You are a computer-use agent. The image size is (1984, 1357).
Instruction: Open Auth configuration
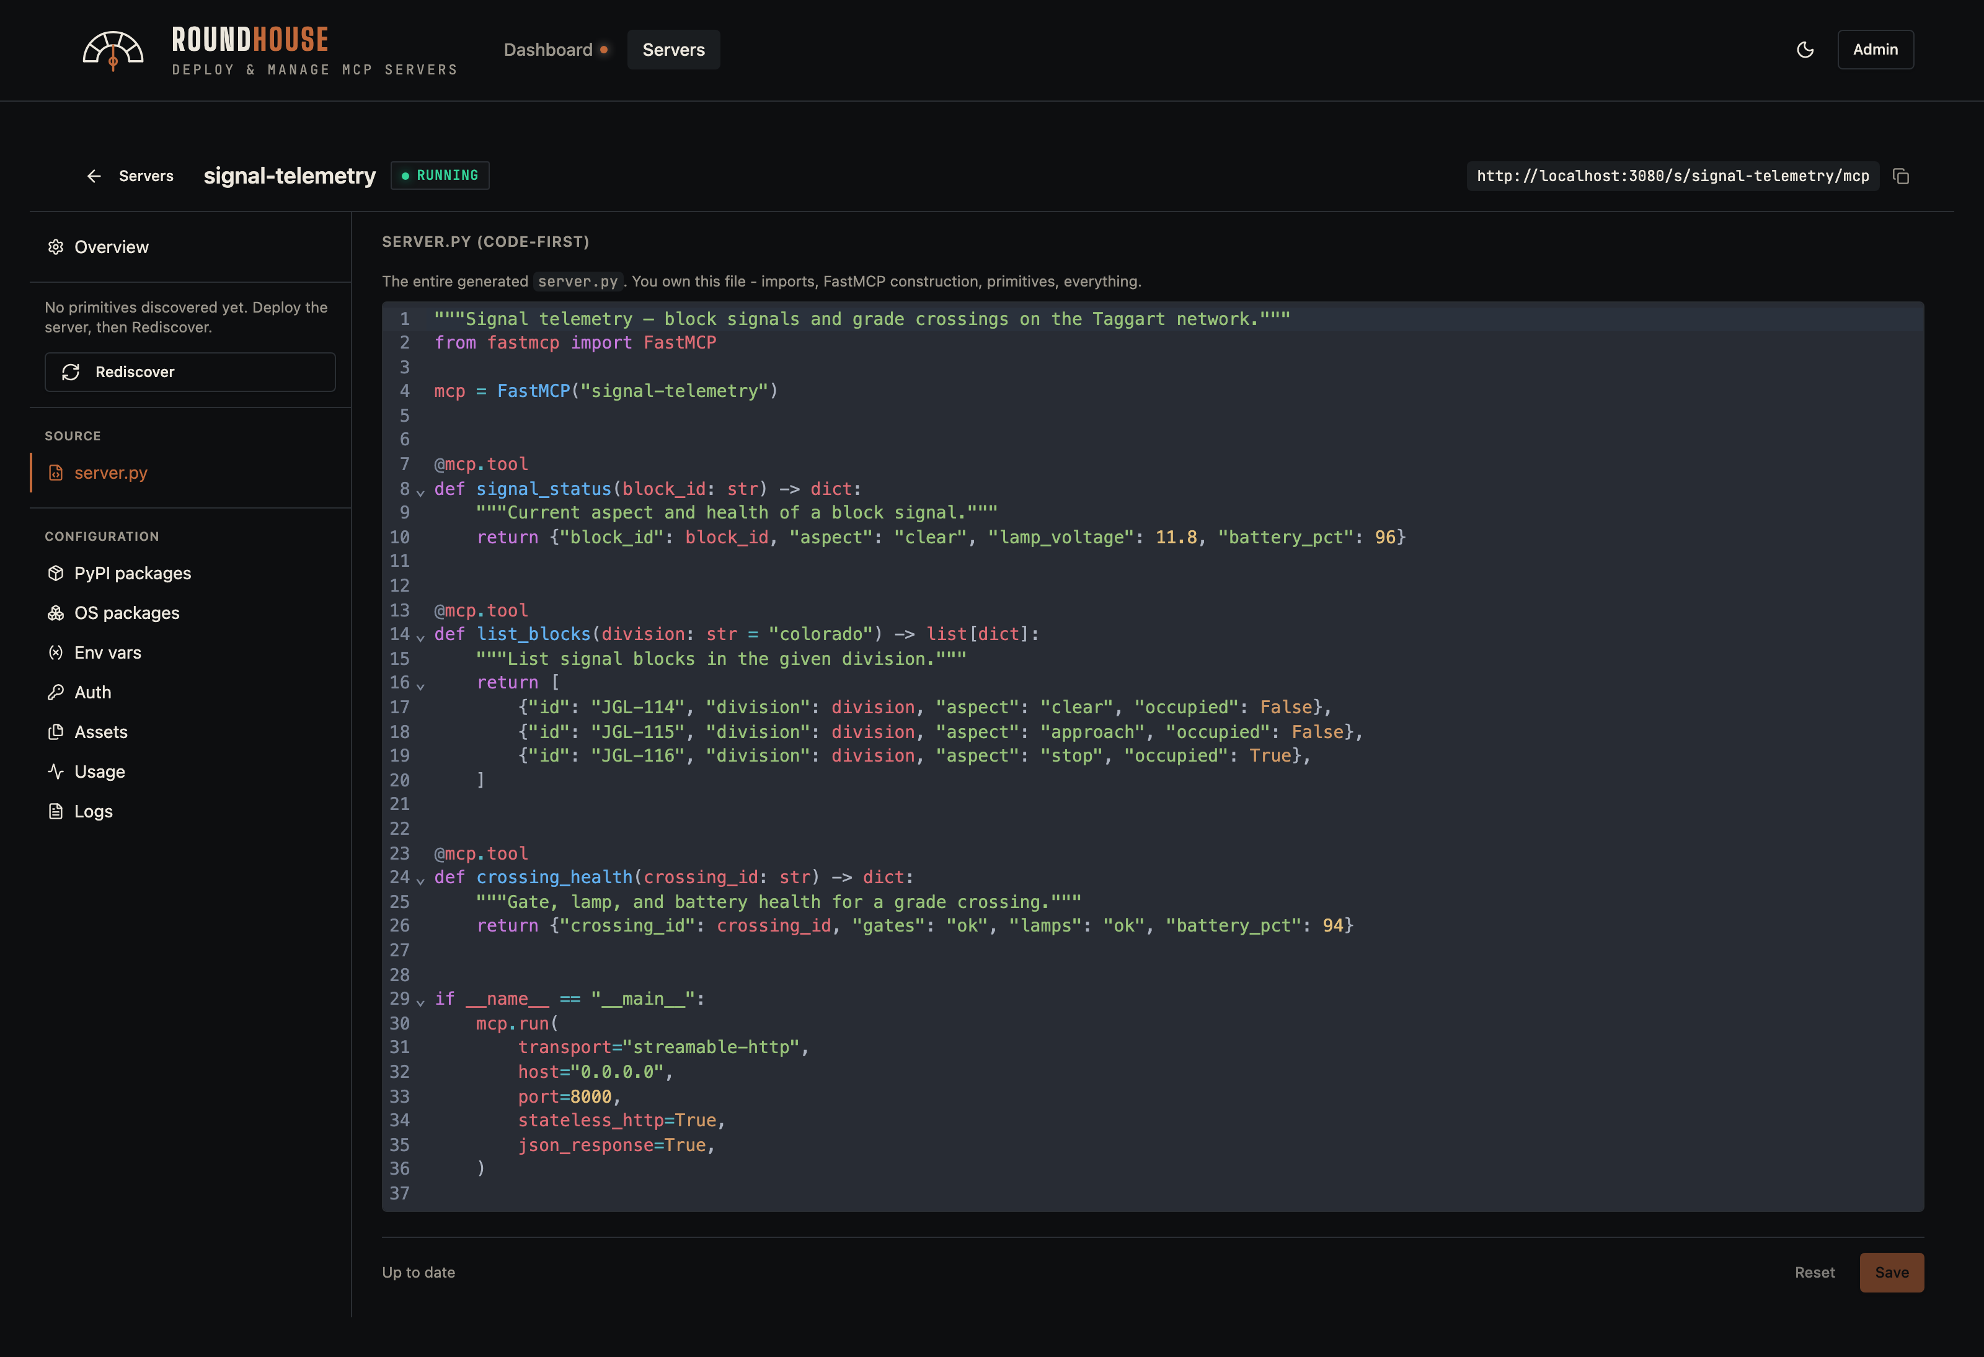coord(190,693)
